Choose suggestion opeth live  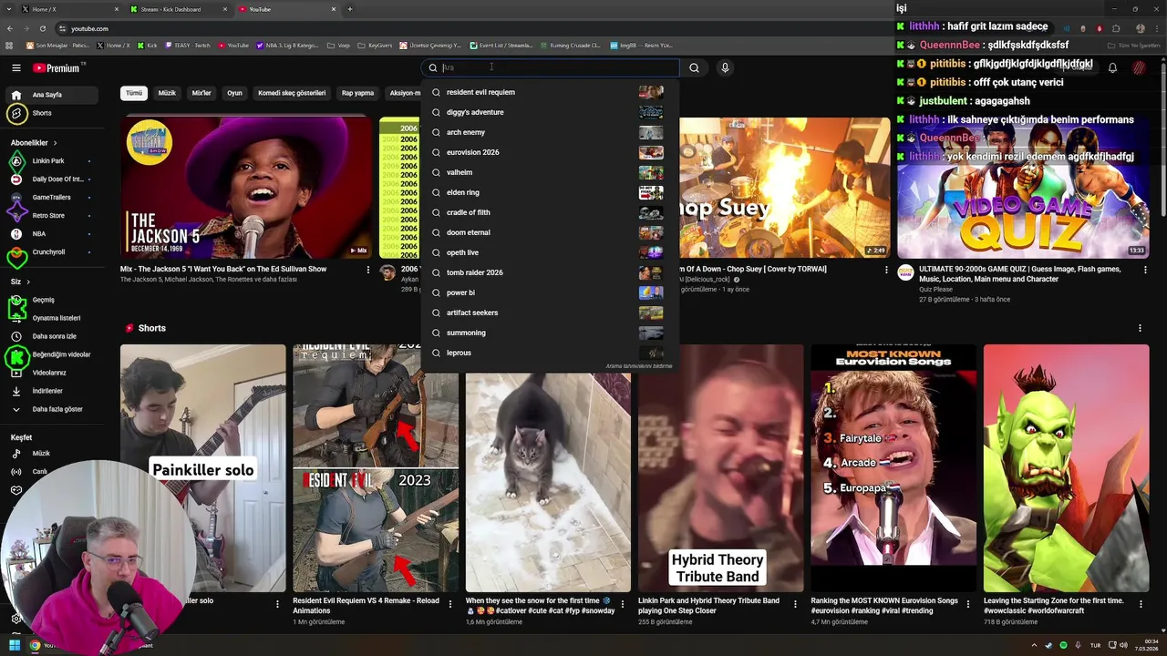coord(548,252)
